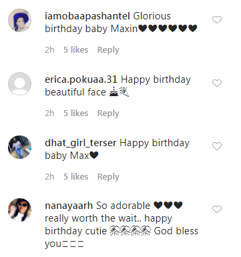Open the nanayaarh username link

[69, 206]
